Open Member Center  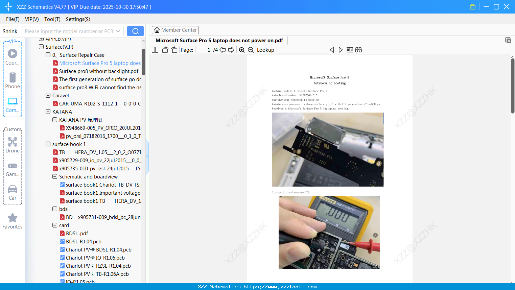[x=175, y=30]
